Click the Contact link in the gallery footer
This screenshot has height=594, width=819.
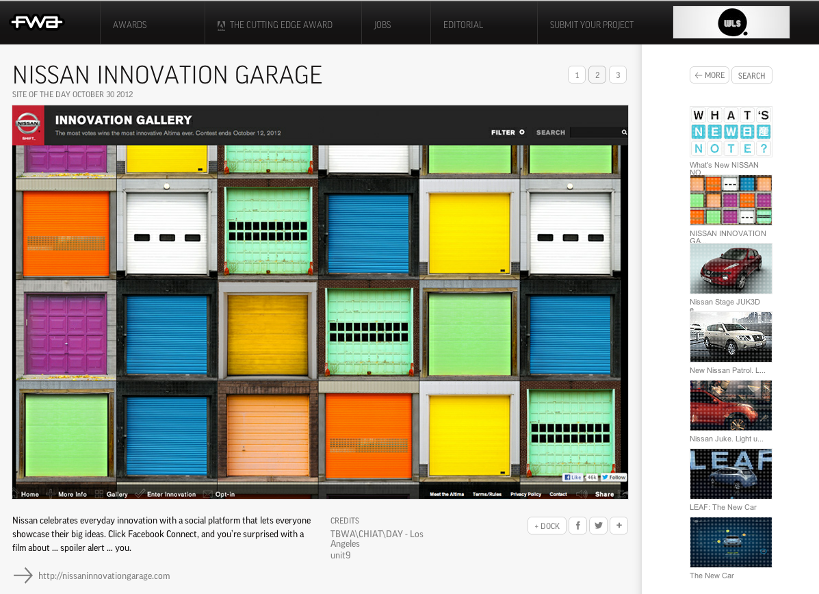[x=558, y=494]
